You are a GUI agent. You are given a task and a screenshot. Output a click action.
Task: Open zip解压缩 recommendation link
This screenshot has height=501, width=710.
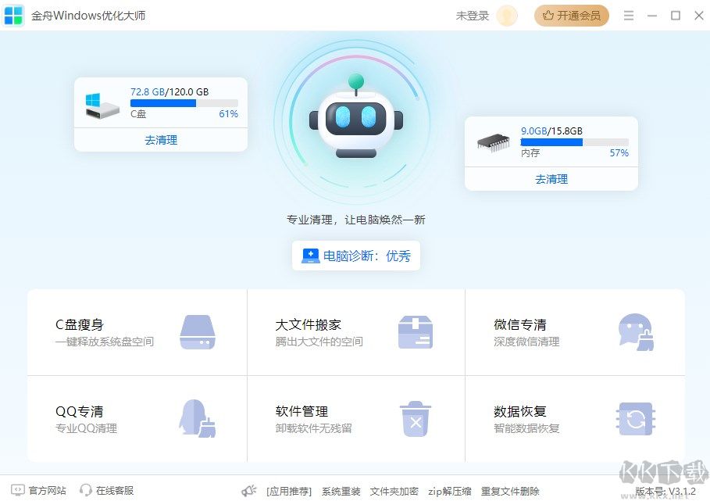(450, 491)
